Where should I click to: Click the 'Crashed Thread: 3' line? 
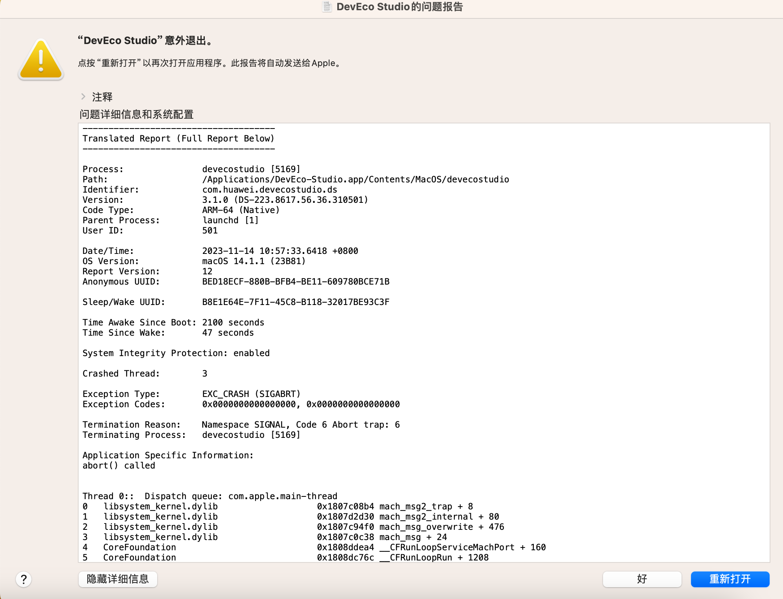tap(145, 373)
